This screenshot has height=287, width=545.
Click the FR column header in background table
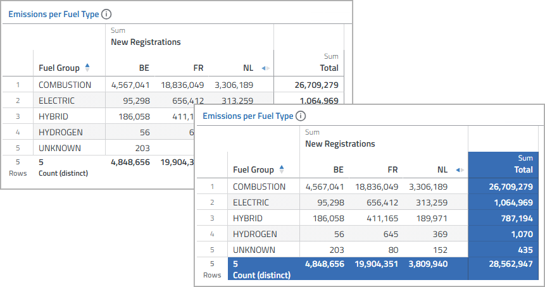(x=198, y=68)
